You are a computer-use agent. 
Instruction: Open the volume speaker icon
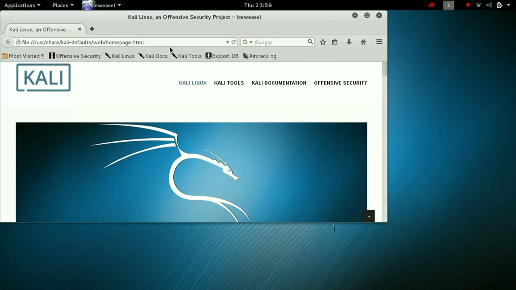coord(489,5)
